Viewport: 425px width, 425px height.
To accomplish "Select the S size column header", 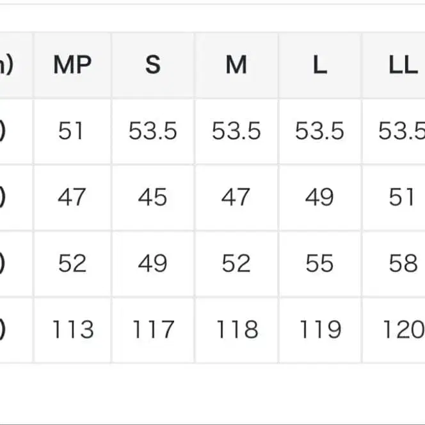I will click(153, 65).
